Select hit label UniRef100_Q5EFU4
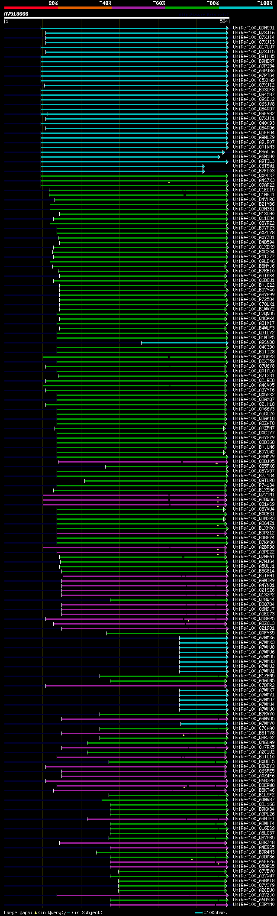The width and height of the screenshot is (277, 916). pos(254,133)
